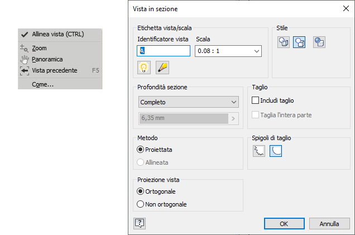The image size is (355, 235).
Task: Click the edit view identifier pencil icon
Action: point(162,68)
